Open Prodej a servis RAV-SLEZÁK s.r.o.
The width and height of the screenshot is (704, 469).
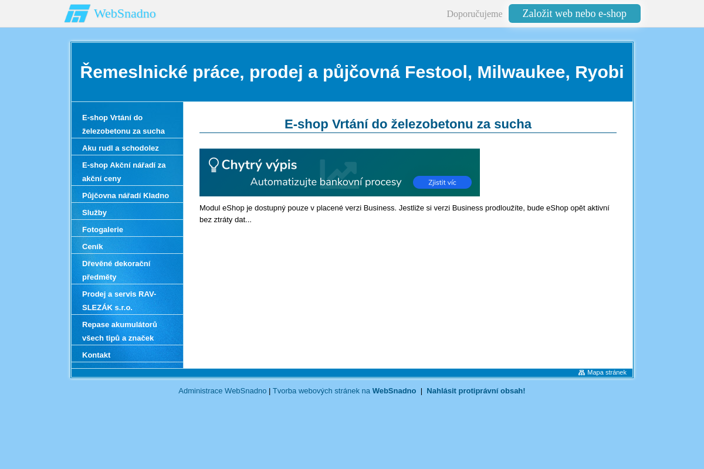pos(127,301)
